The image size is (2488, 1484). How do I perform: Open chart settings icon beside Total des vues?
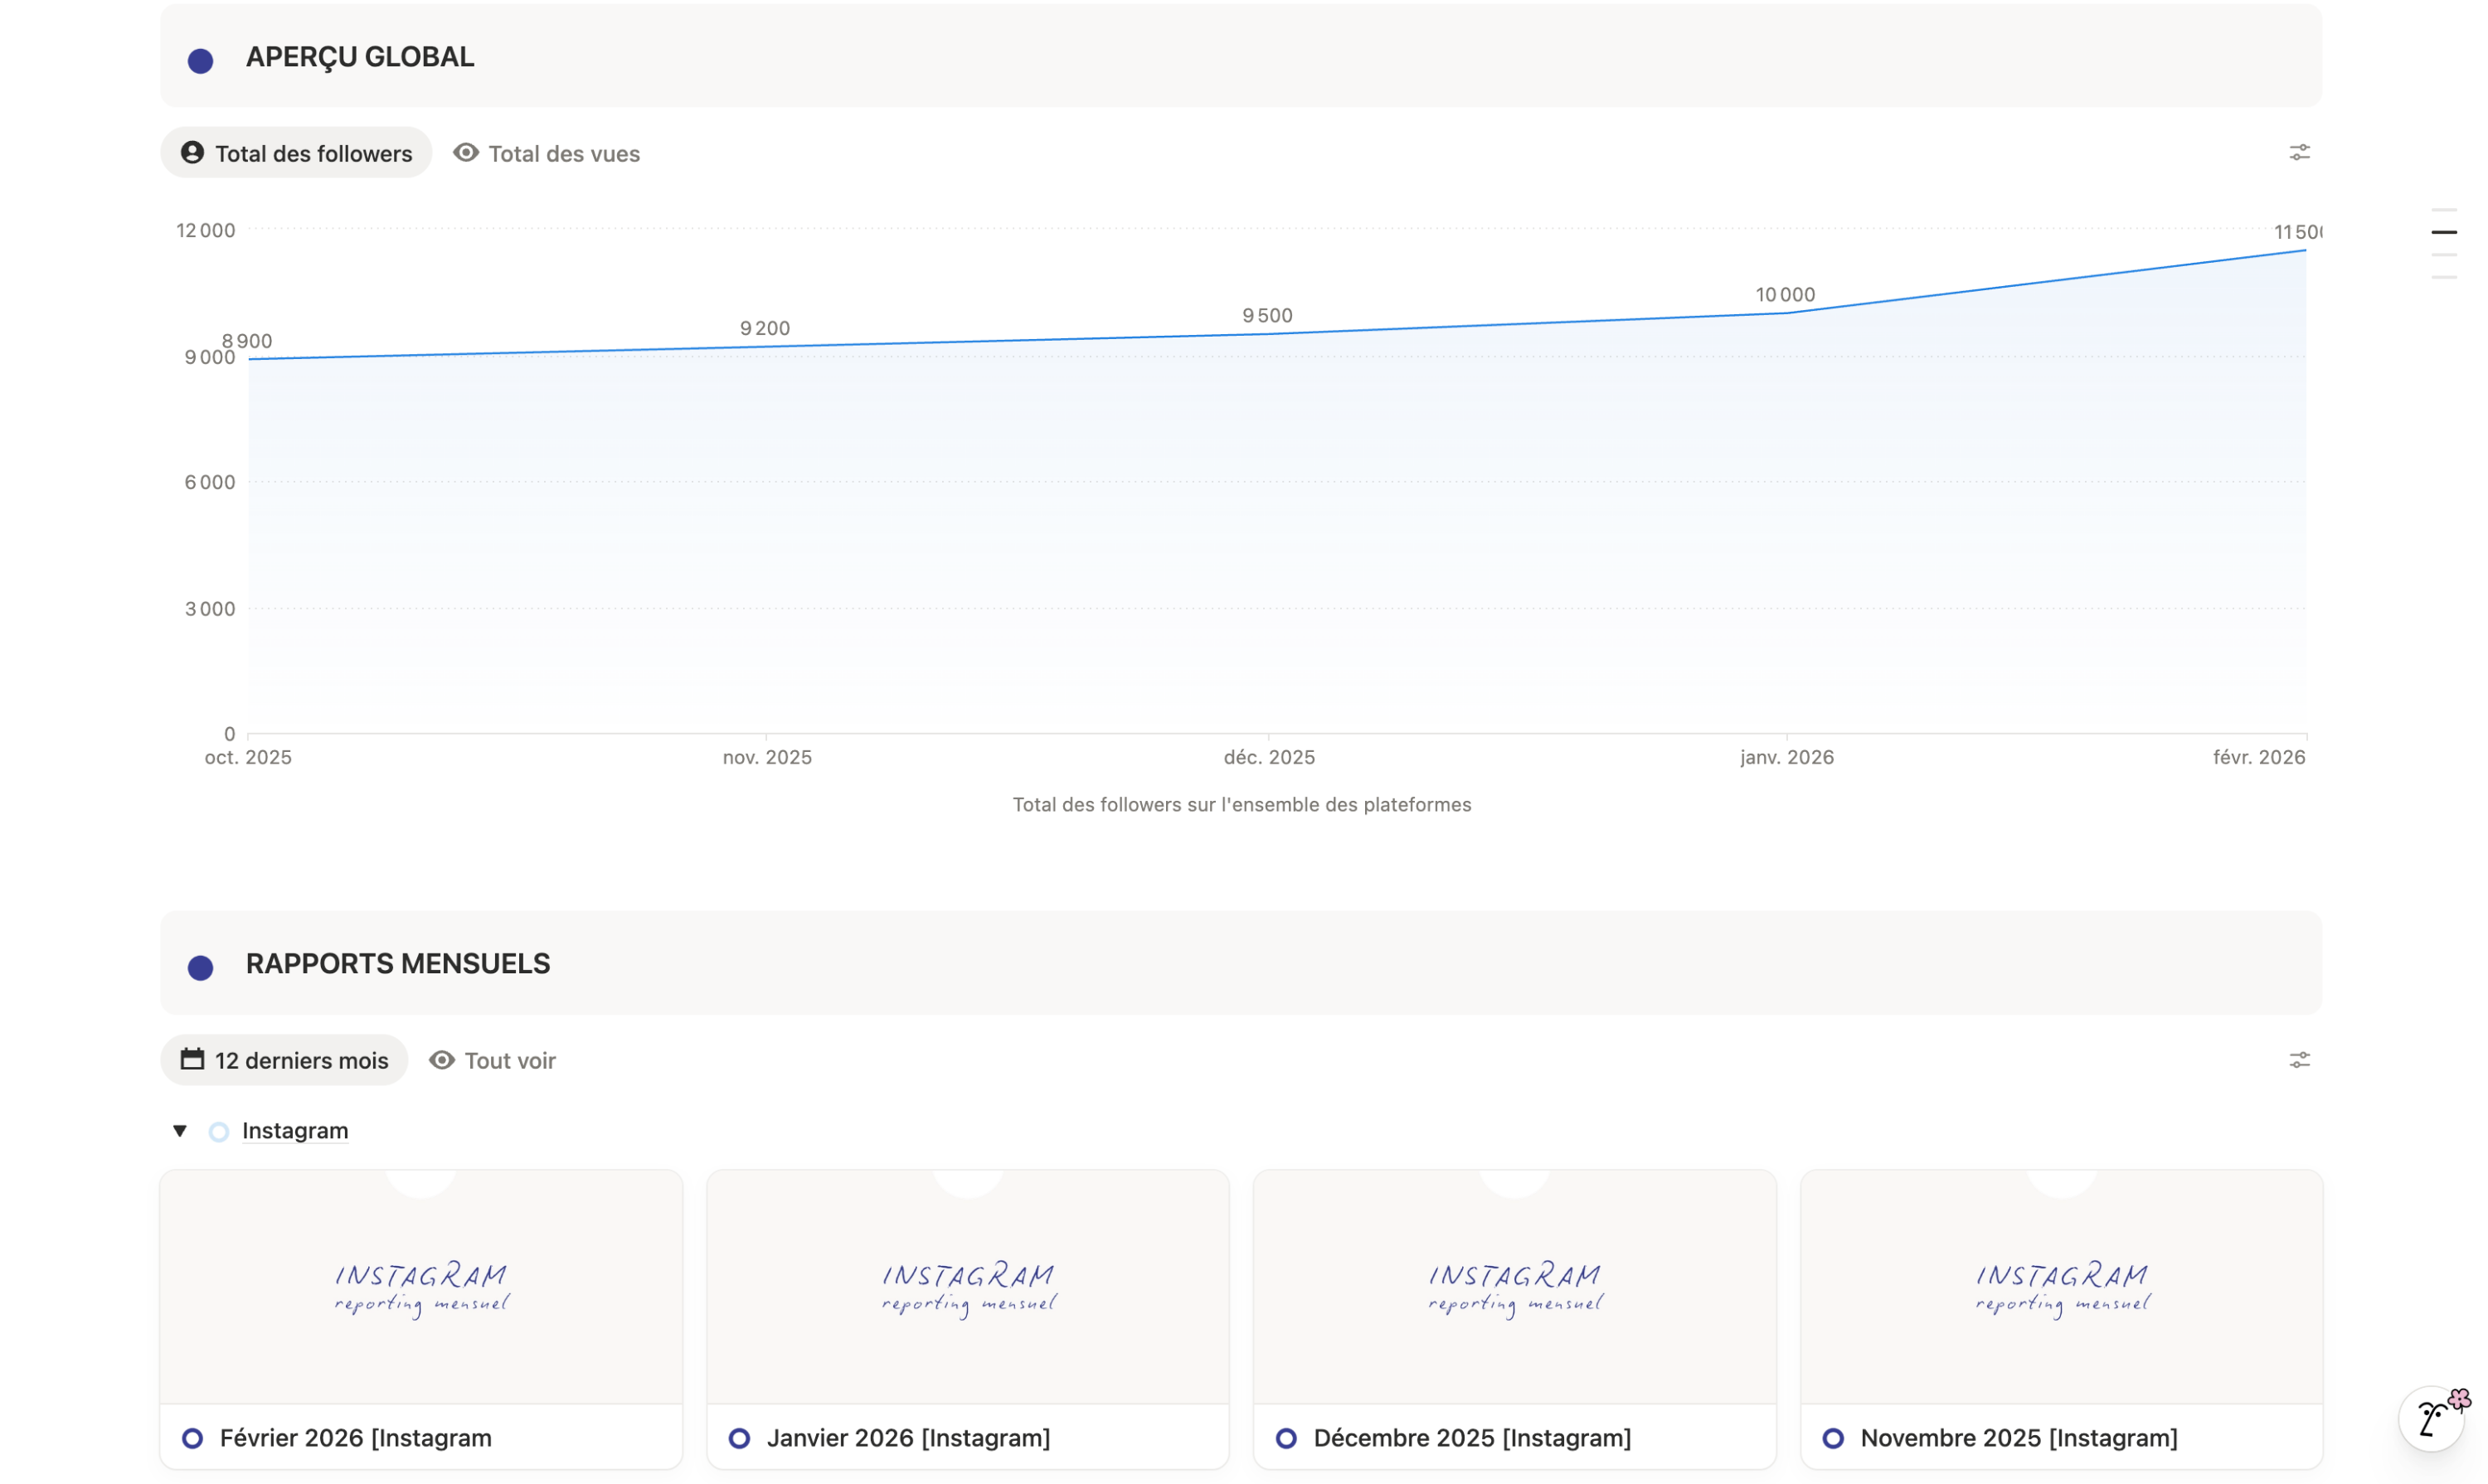point(2299,152)
